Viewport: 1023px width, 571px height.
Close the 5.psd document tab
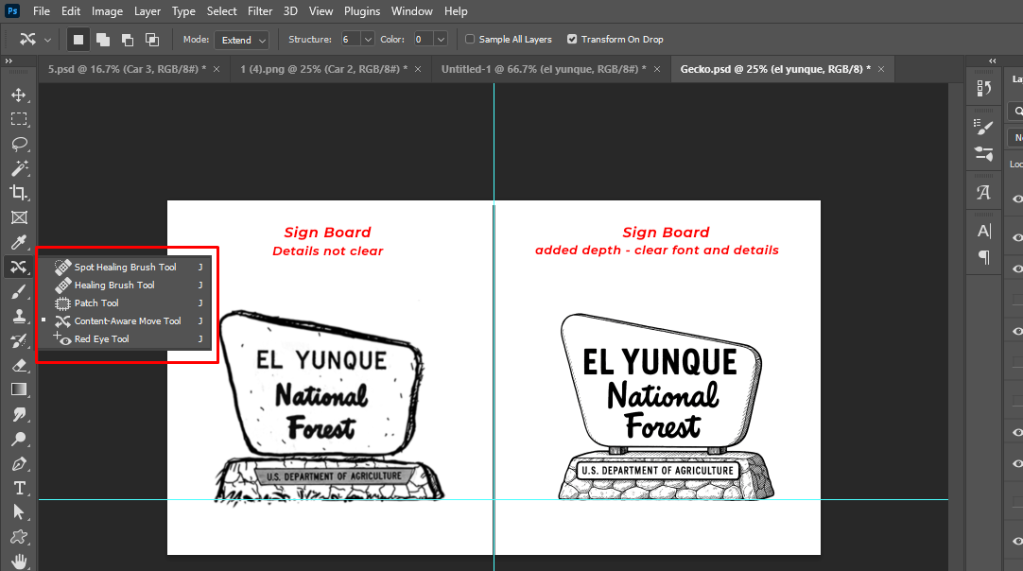pyautogui.click(x=217, y=69)
